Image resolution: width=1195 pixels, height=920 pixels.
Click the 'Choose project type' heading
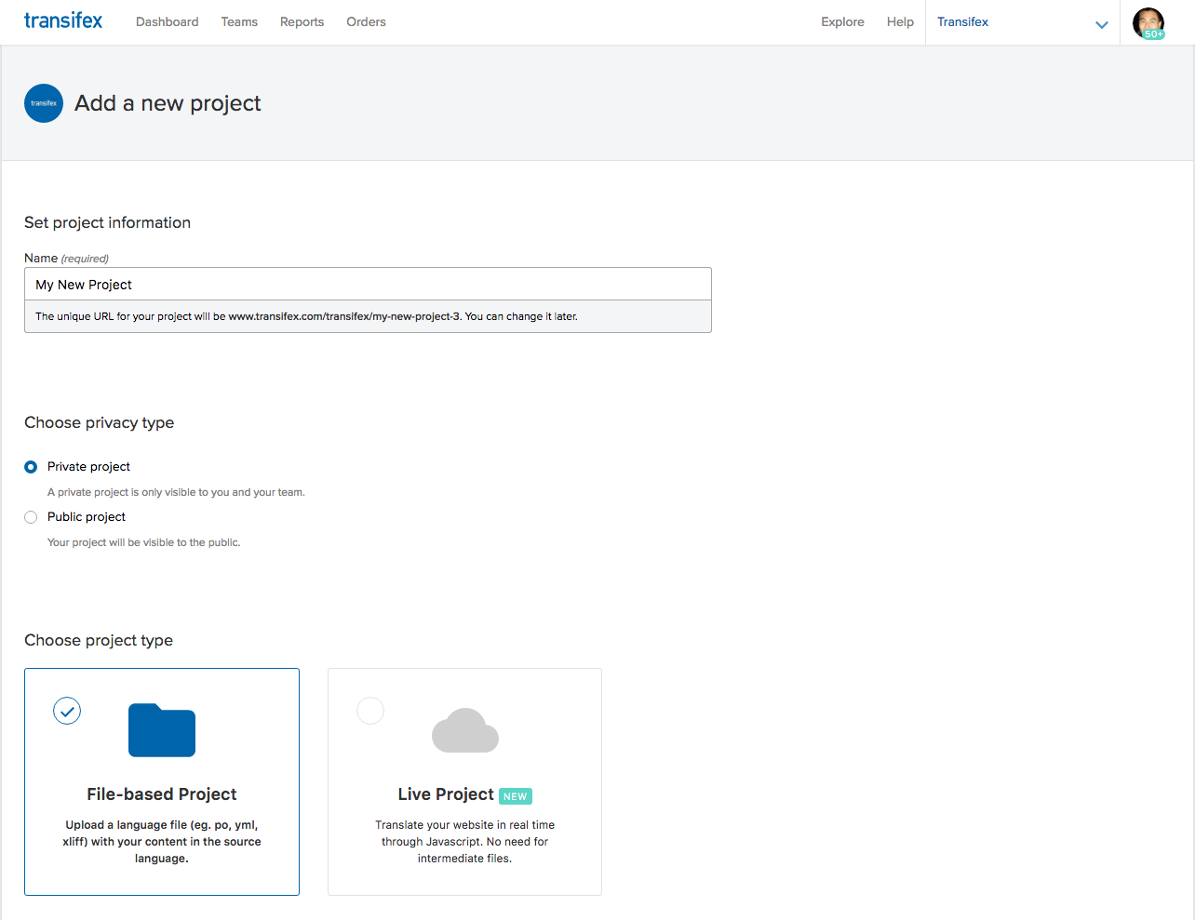coord(99,640)
